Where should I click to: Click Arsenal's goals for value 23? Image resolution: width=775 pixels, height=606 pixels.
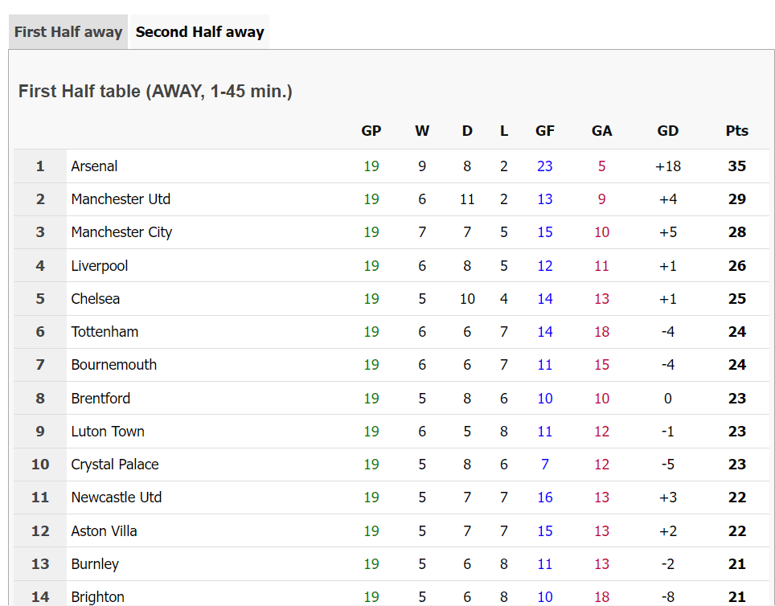545,166
